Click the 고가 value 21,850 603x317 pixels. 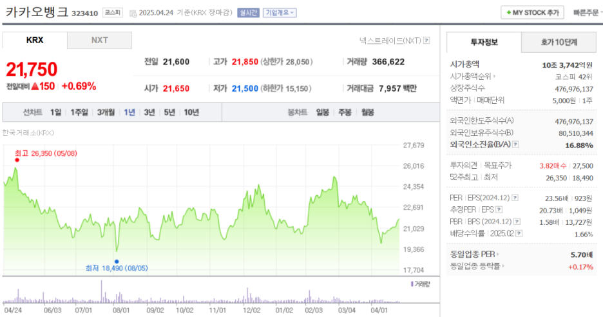[245, 62]
